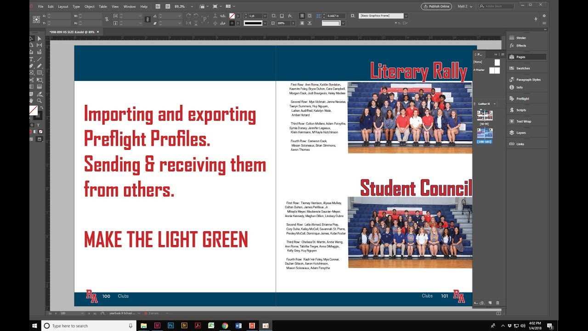588x331 pixels.
Task: Open the Type menu
Action: pyautogui.click(x=76, y=6)
